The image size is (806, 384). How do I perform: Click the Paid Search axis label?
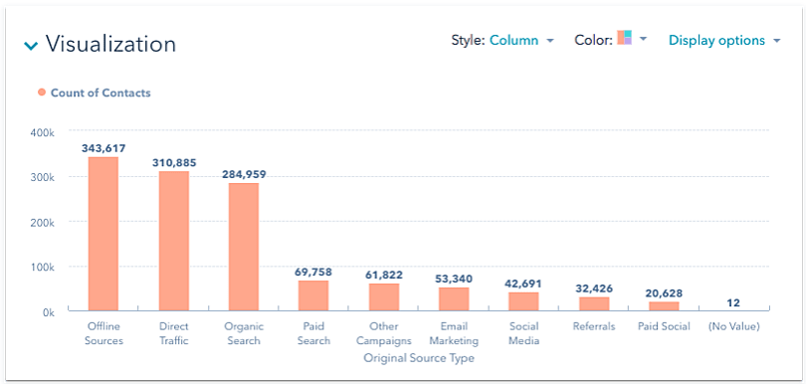pyautogui.click(x=313, y=333)
